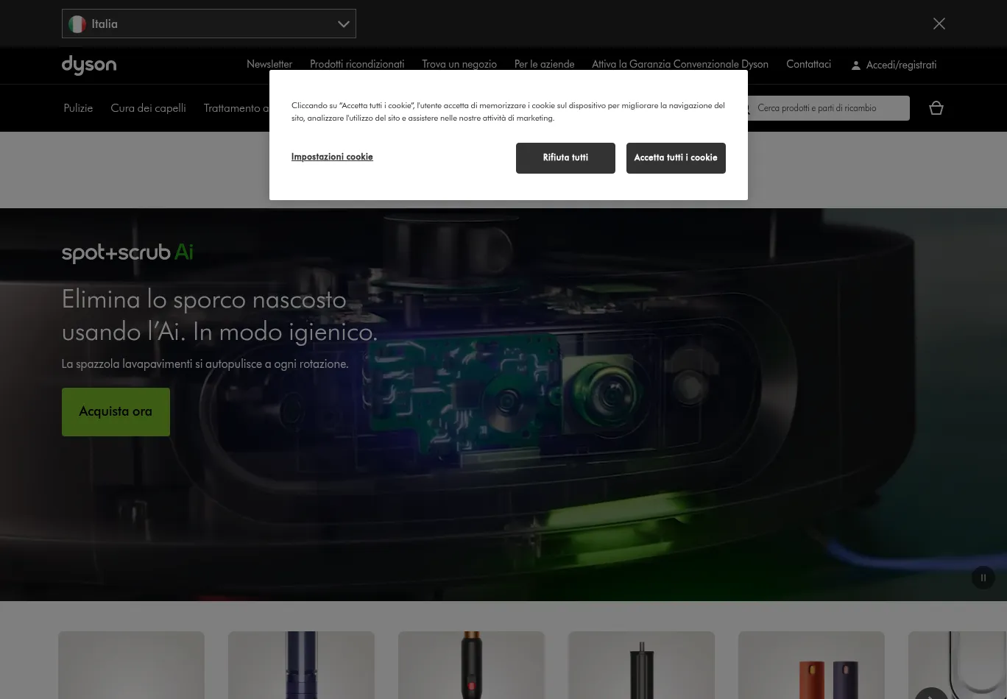The width and height of the screenshot is (1007, 699).
Task: Open Attiva la Garanzia Convenzionale Dyson
Action: (680, 65)
